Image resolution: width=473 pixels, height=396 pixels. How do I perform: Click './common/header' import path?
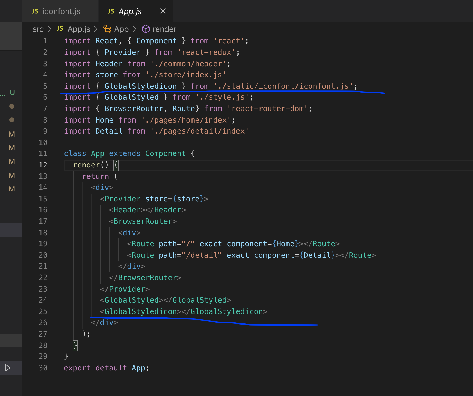coord(188,64)
